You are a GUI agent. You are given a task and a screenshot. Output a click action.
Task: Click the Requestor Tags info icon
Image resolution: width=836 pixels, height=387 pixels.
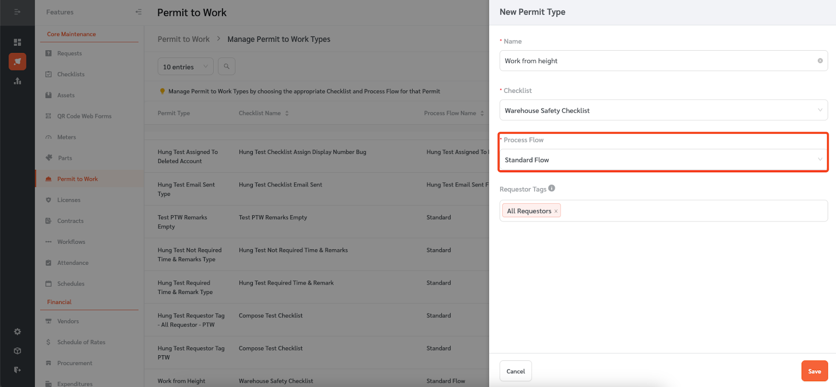[552, 189]
